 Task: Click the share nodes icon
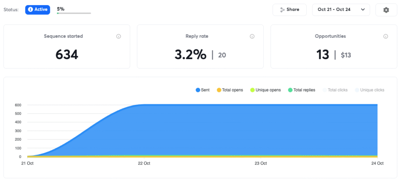tap(282, 10)
